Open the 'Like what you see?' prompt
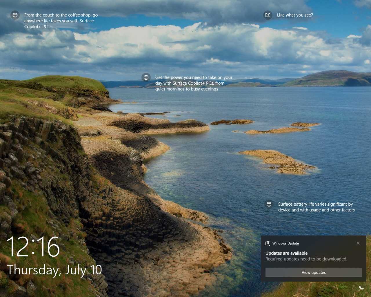 pos(295,15)
